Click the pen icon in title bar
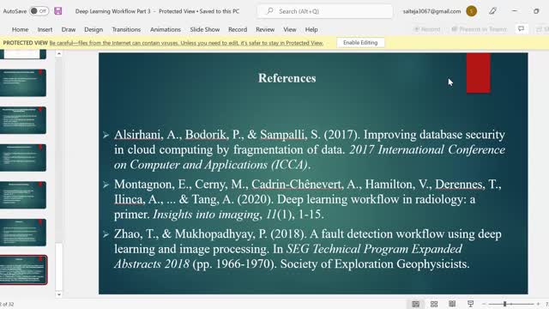This screenshot has height=309, width=549. click(492, 11)
